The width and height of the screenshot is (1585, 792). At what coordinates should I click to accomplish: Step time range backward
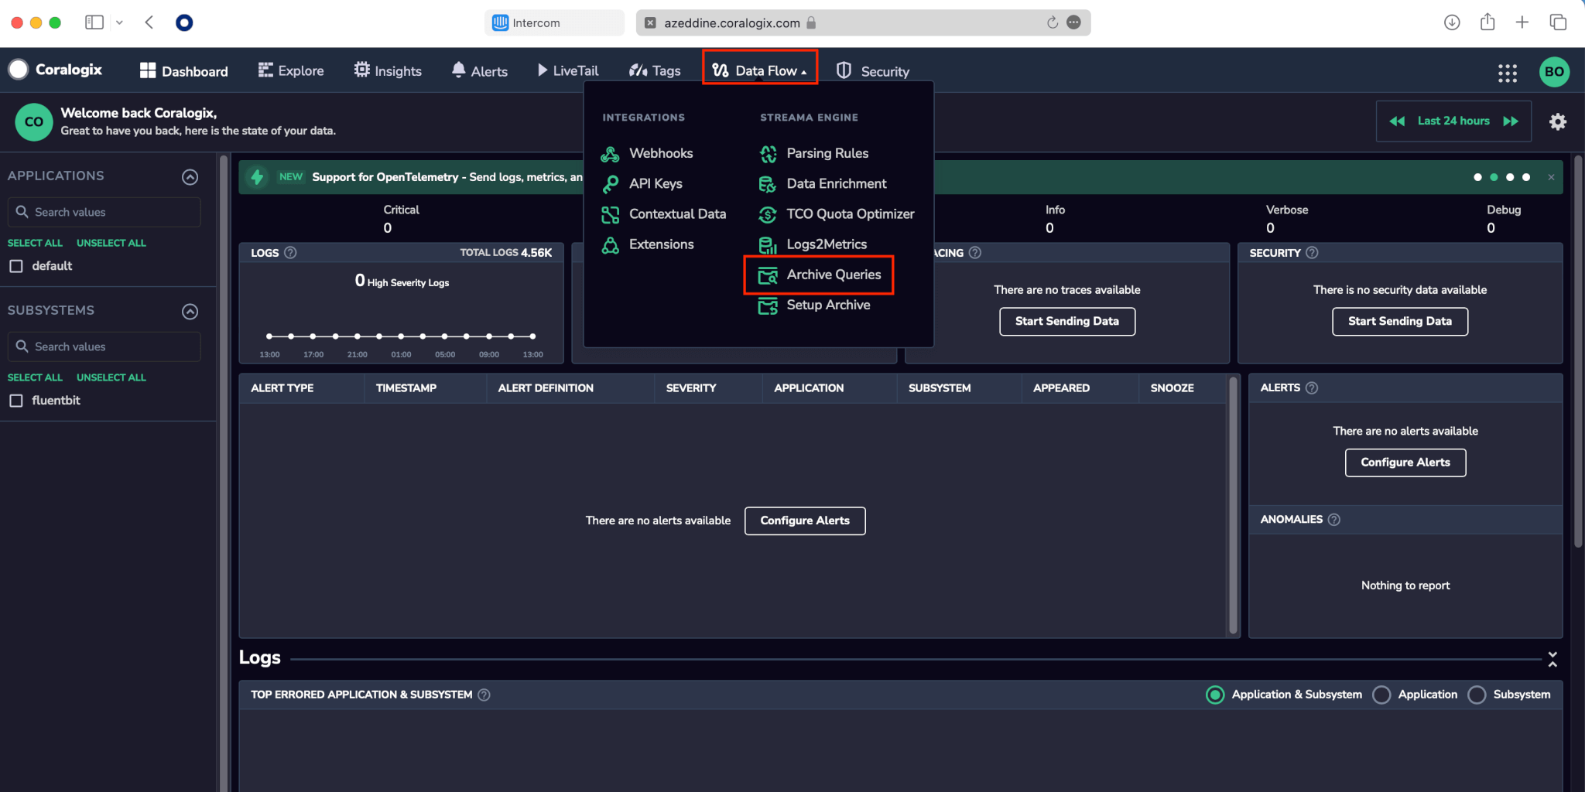[x=1397, y=121]
